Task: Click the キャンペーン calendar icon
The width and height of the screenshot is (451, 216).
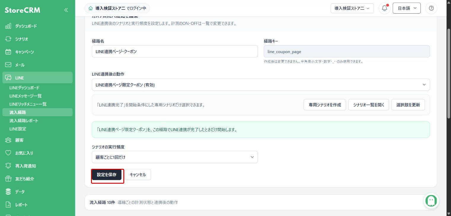Action: pos(8,52)
